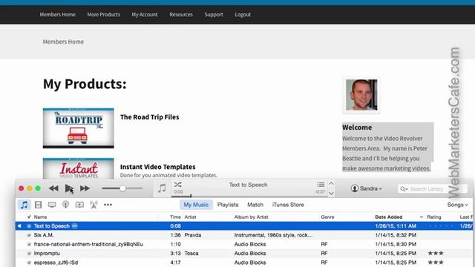Click the shuffle icon in iTunes display
The height and width of the screenshot is (267, 475).
pos(178,185)
